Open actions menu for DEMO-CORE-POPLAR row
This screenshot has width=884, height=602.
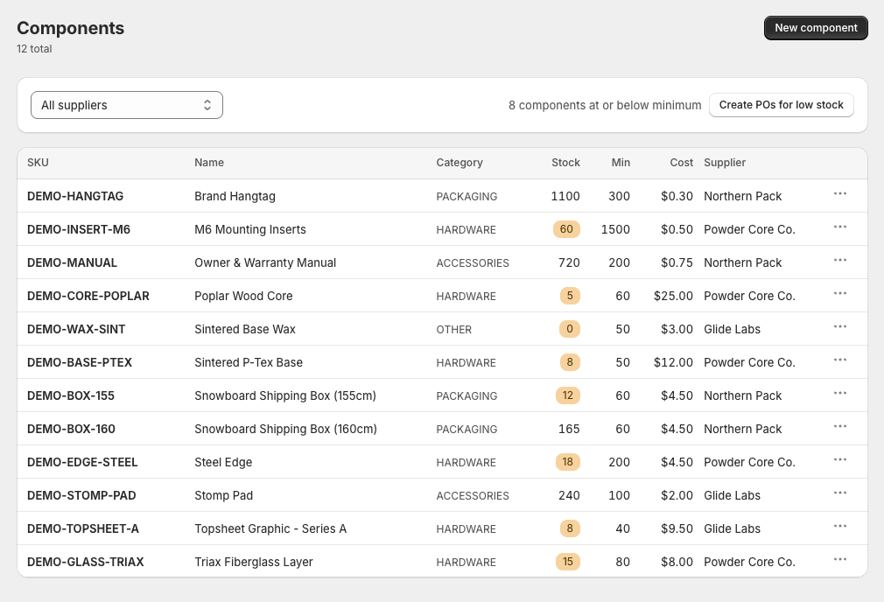[x=840, y=294]
